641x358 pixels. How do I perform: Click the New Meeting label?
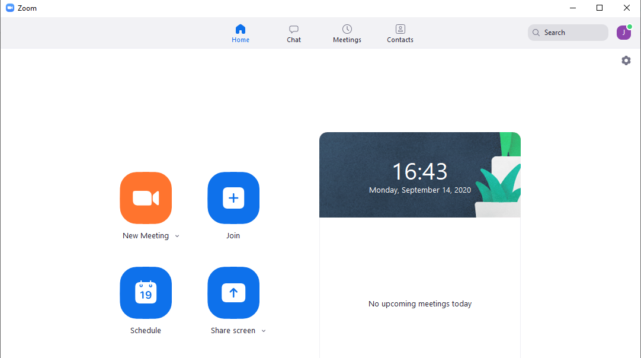pos(146,236)
